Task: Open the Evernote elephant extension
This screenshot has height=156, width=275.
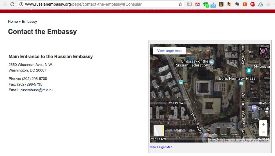Action: pos(237,4)
